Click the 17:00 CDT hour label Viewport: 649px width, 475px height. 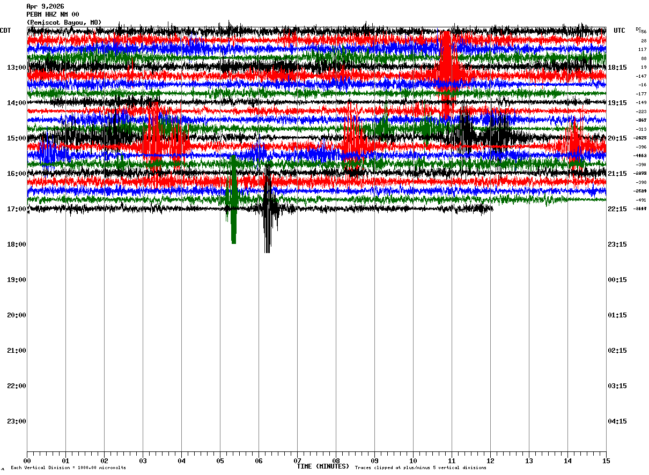point(16,209)
